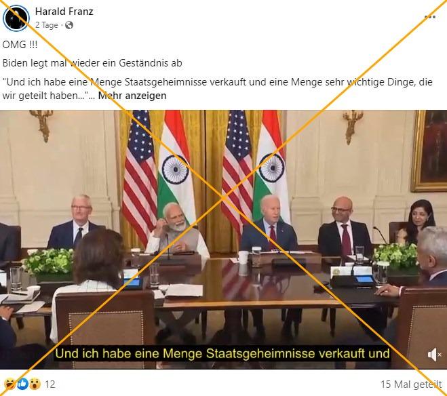
Task: Click the surprised wow reaction emoji
Action: pos(35,384)
